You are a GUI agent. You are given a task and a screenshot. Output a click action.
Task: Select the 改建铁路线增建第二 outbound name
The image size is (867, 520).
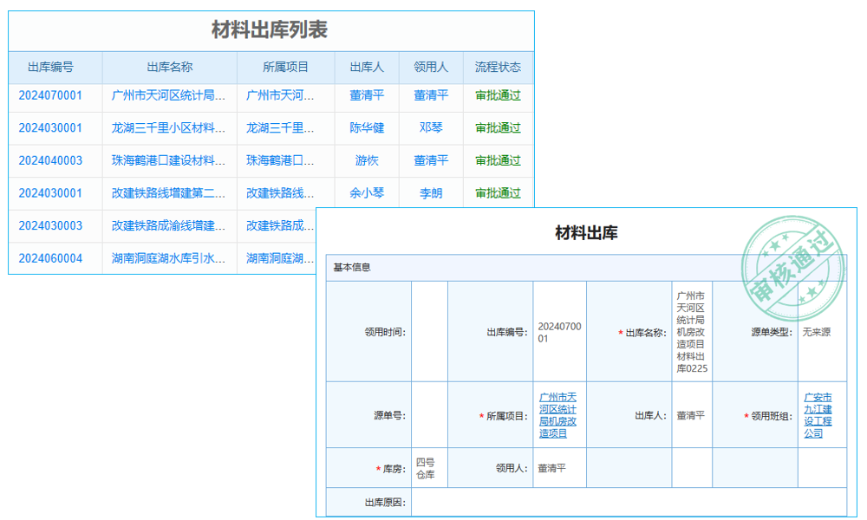tap(168, 193)
